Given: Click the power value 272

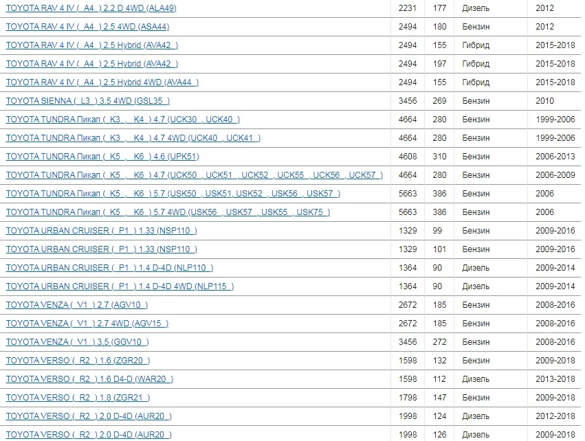Looking at the screenshot, I should (439, 342).
